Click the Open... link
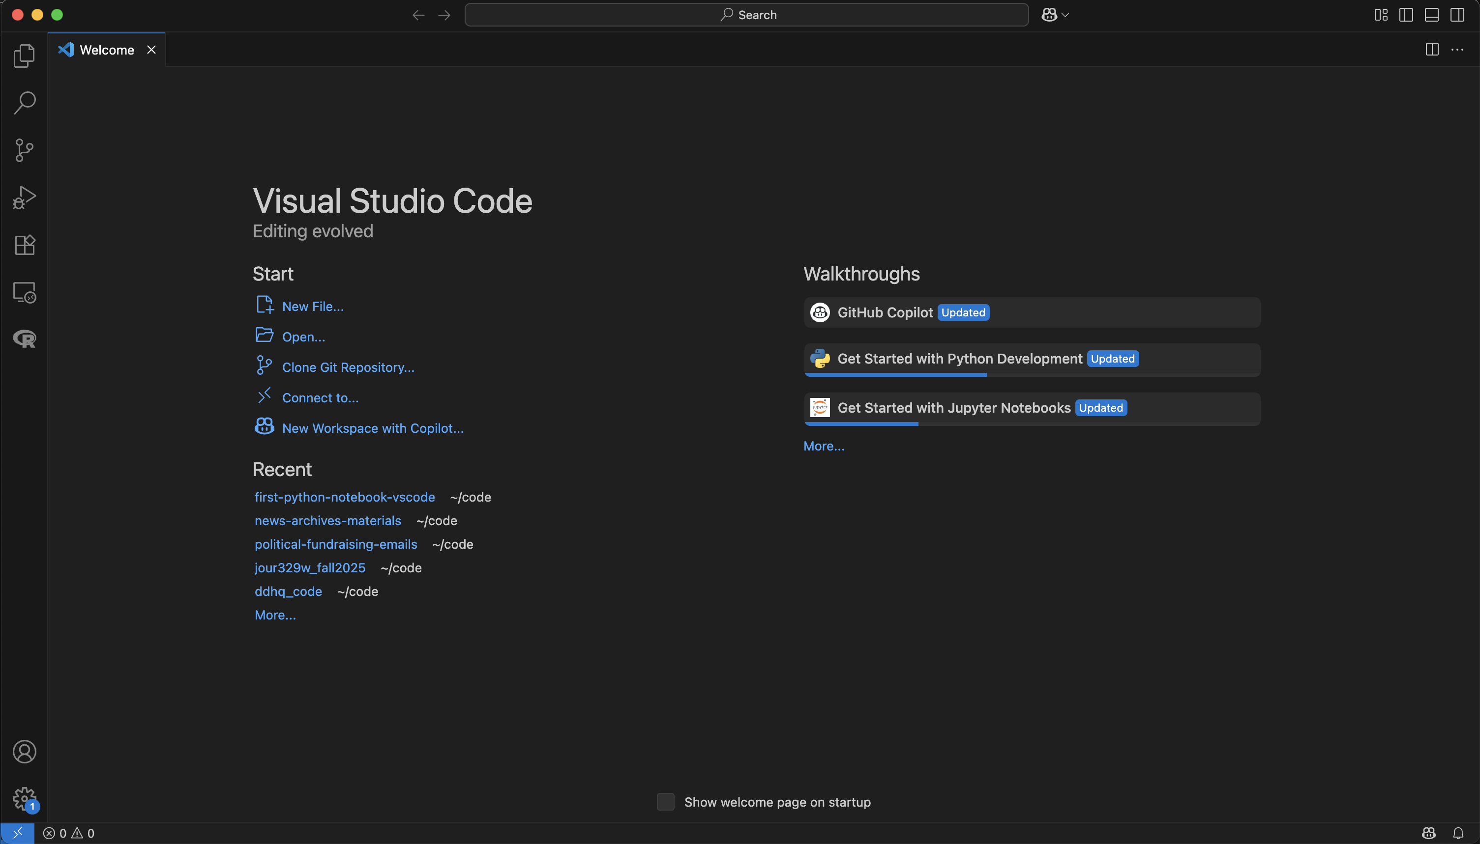Image resolution: width=1480 pixels, height=844 pixels. point(303,337)
